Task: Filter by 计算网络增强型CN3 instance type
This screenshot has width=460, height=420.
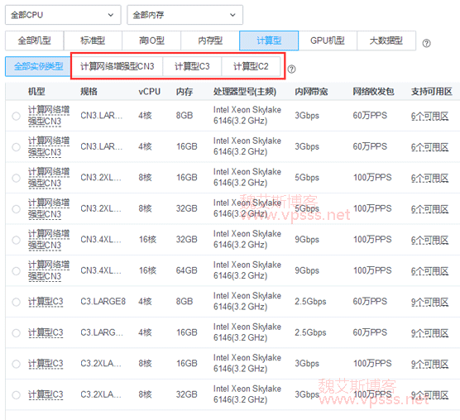Action: click(x=117, y=66)
